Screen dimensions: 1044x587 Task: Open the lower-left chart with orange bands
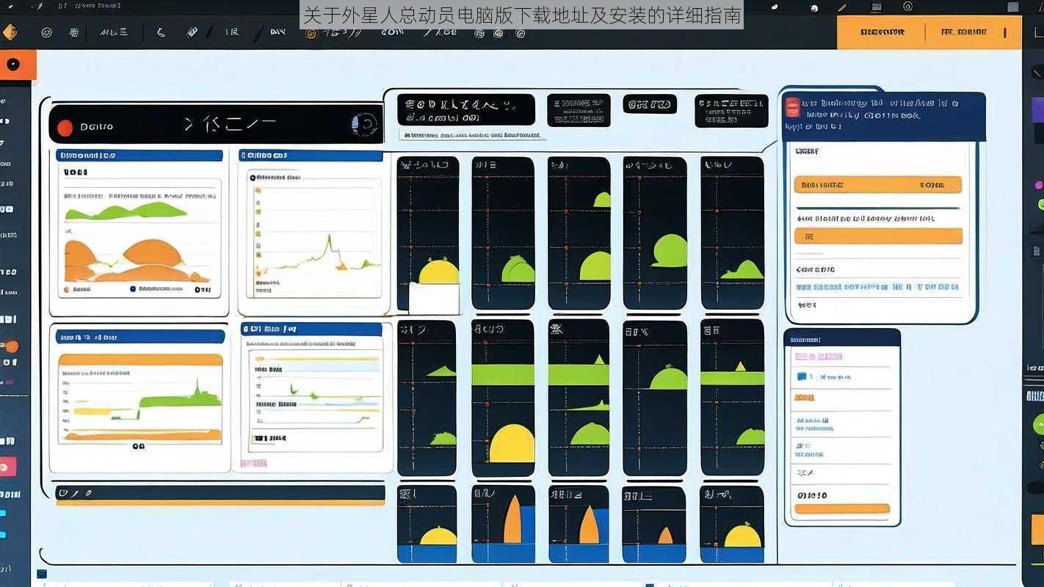coord(139,397)
